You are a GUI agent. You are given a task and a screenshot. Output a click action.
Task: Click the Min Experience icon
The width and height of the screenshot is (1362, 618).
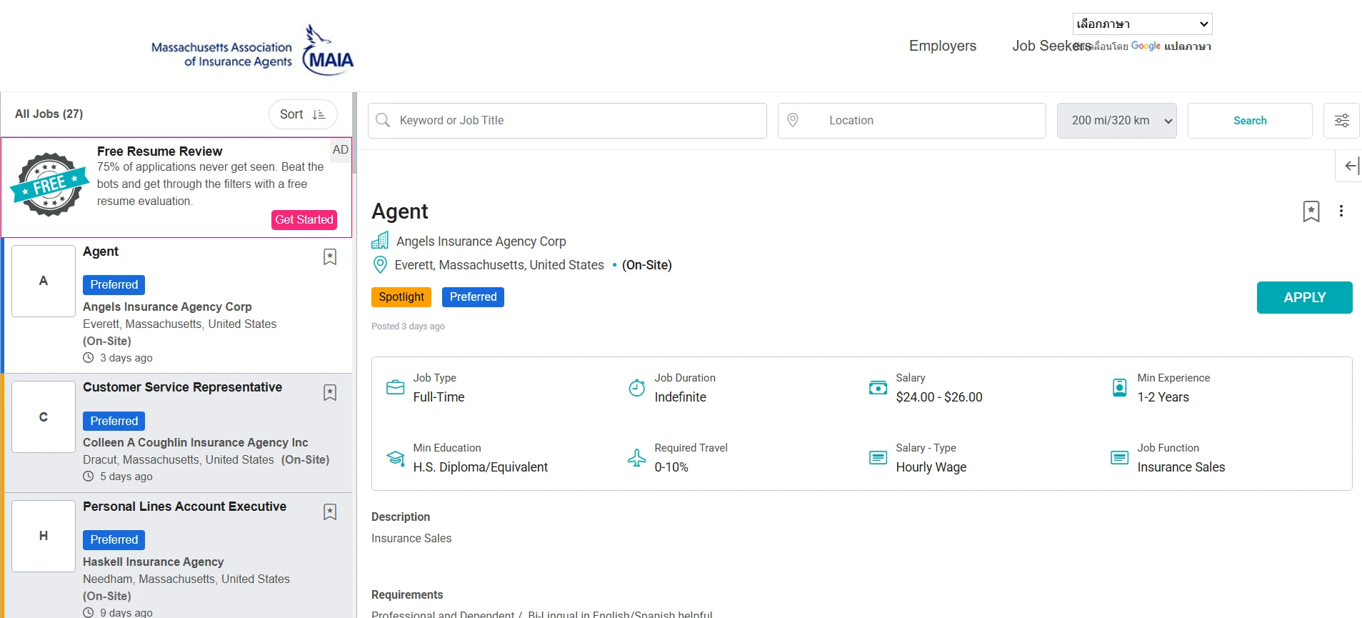pyautogui.click(x=1119, y=387)
